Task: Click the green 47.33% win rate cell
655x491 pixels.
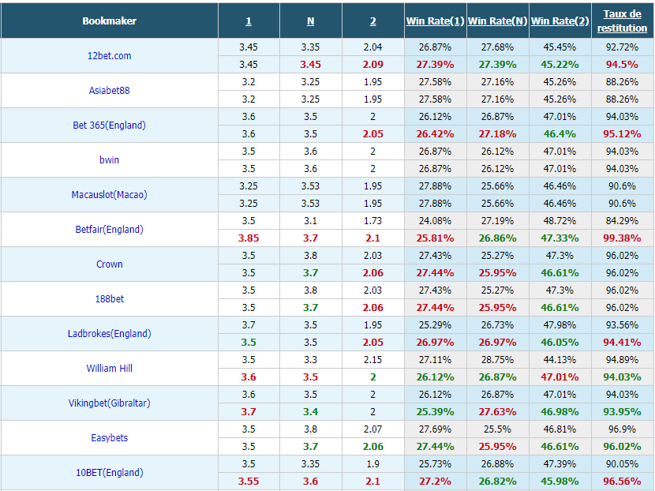Action: point(560,238)
